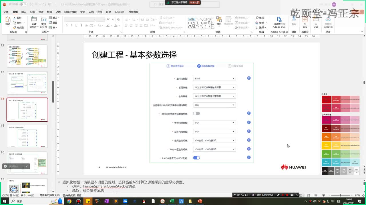The width and height of the screenshot is (366, 205).
Task: Expand the Layout (版式) dropdown
Action: [x=54, y=18]
